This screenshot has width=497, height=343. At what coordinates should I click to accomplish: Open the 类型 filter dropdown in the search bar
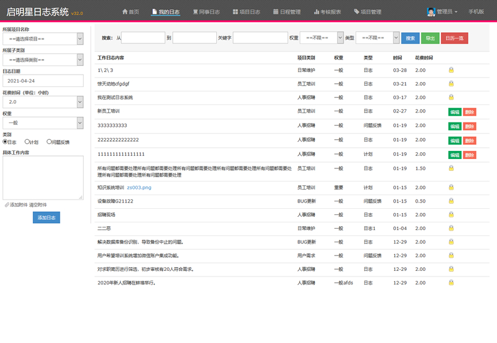pos(377,38)
